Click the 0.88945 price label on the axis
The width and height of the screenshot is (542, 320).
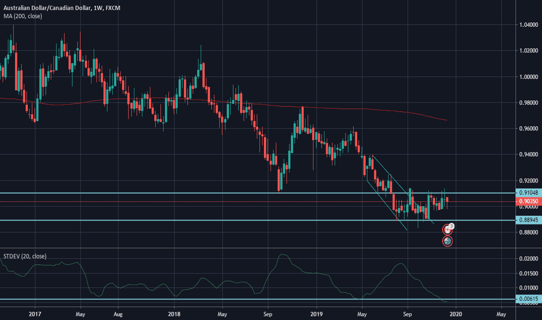click(528, 221)
